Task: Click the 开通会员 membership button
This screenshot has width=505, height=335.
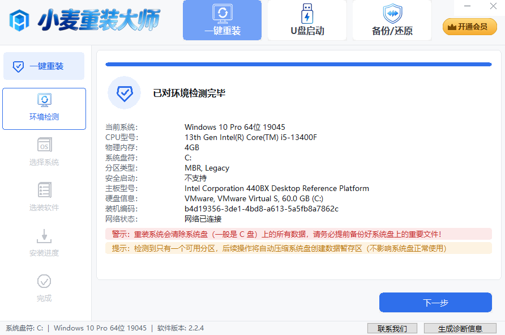Action: 470,27
